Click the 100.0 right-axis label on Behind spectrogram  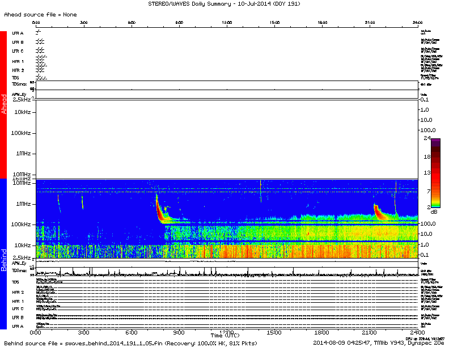pyautogui.click(x=428, y=224)
